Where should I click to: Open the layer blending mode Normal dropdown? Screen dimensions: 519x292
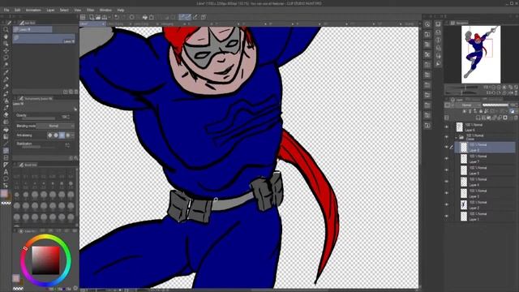467,105
